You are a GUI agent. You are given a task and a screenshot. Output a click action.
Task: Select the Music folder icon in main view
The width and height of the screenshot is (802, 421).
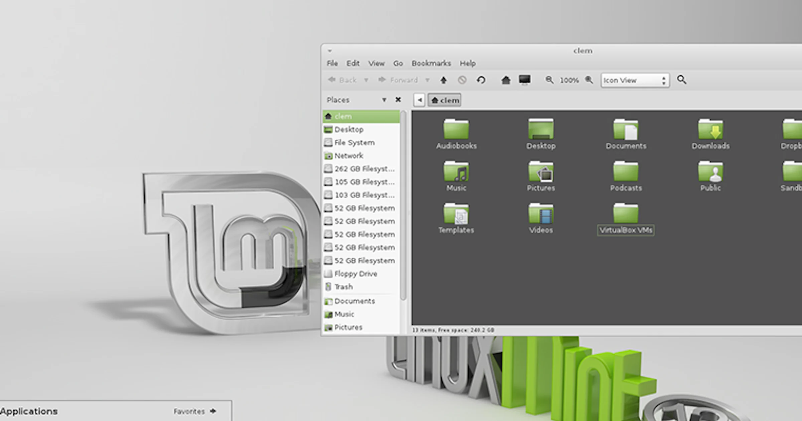click(456, 176)
